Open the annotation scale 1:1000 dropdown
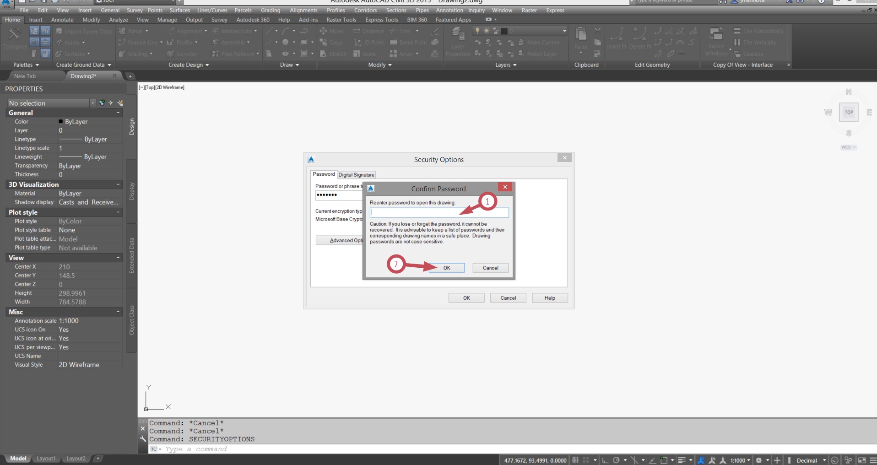 [741, 460]
